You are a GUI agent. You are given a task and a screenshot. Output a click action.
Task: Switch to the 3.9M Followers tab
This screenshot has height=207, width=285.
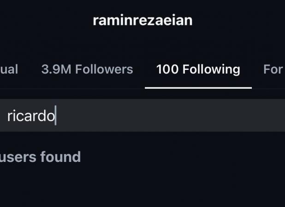point(87,69)
